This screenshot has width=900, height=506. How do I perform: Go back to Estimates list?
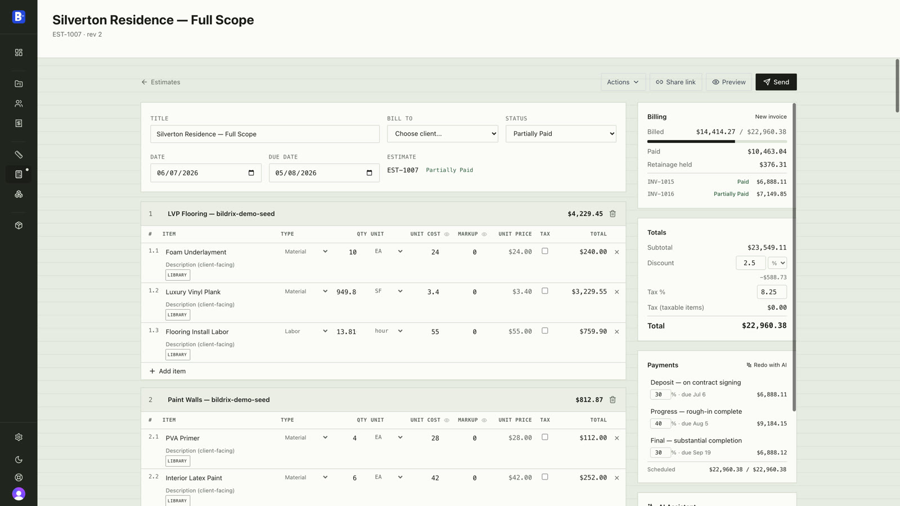pyautogui.click(x=161, y=82)
